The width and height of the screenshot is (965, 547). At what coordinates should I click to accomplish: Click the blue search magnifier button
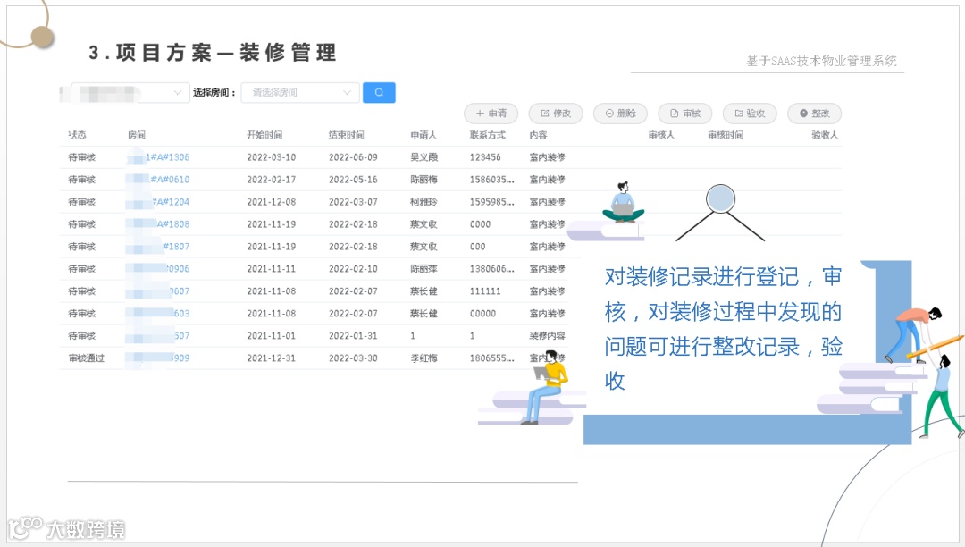(379, 92)
